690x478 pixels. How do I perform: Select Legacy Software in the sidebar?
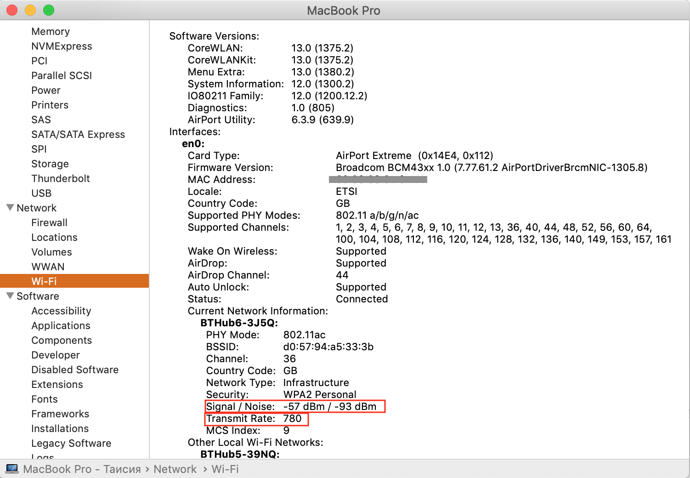71,443
